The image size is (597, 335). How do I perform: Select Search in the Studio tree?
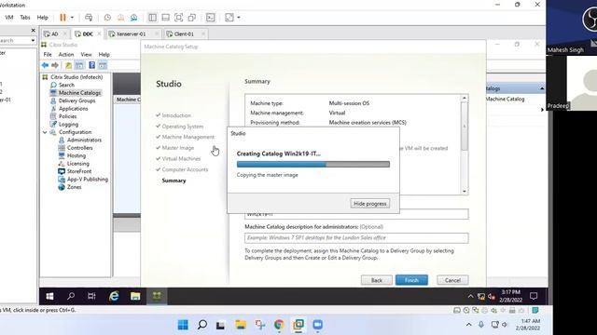(x=66, y=85)
